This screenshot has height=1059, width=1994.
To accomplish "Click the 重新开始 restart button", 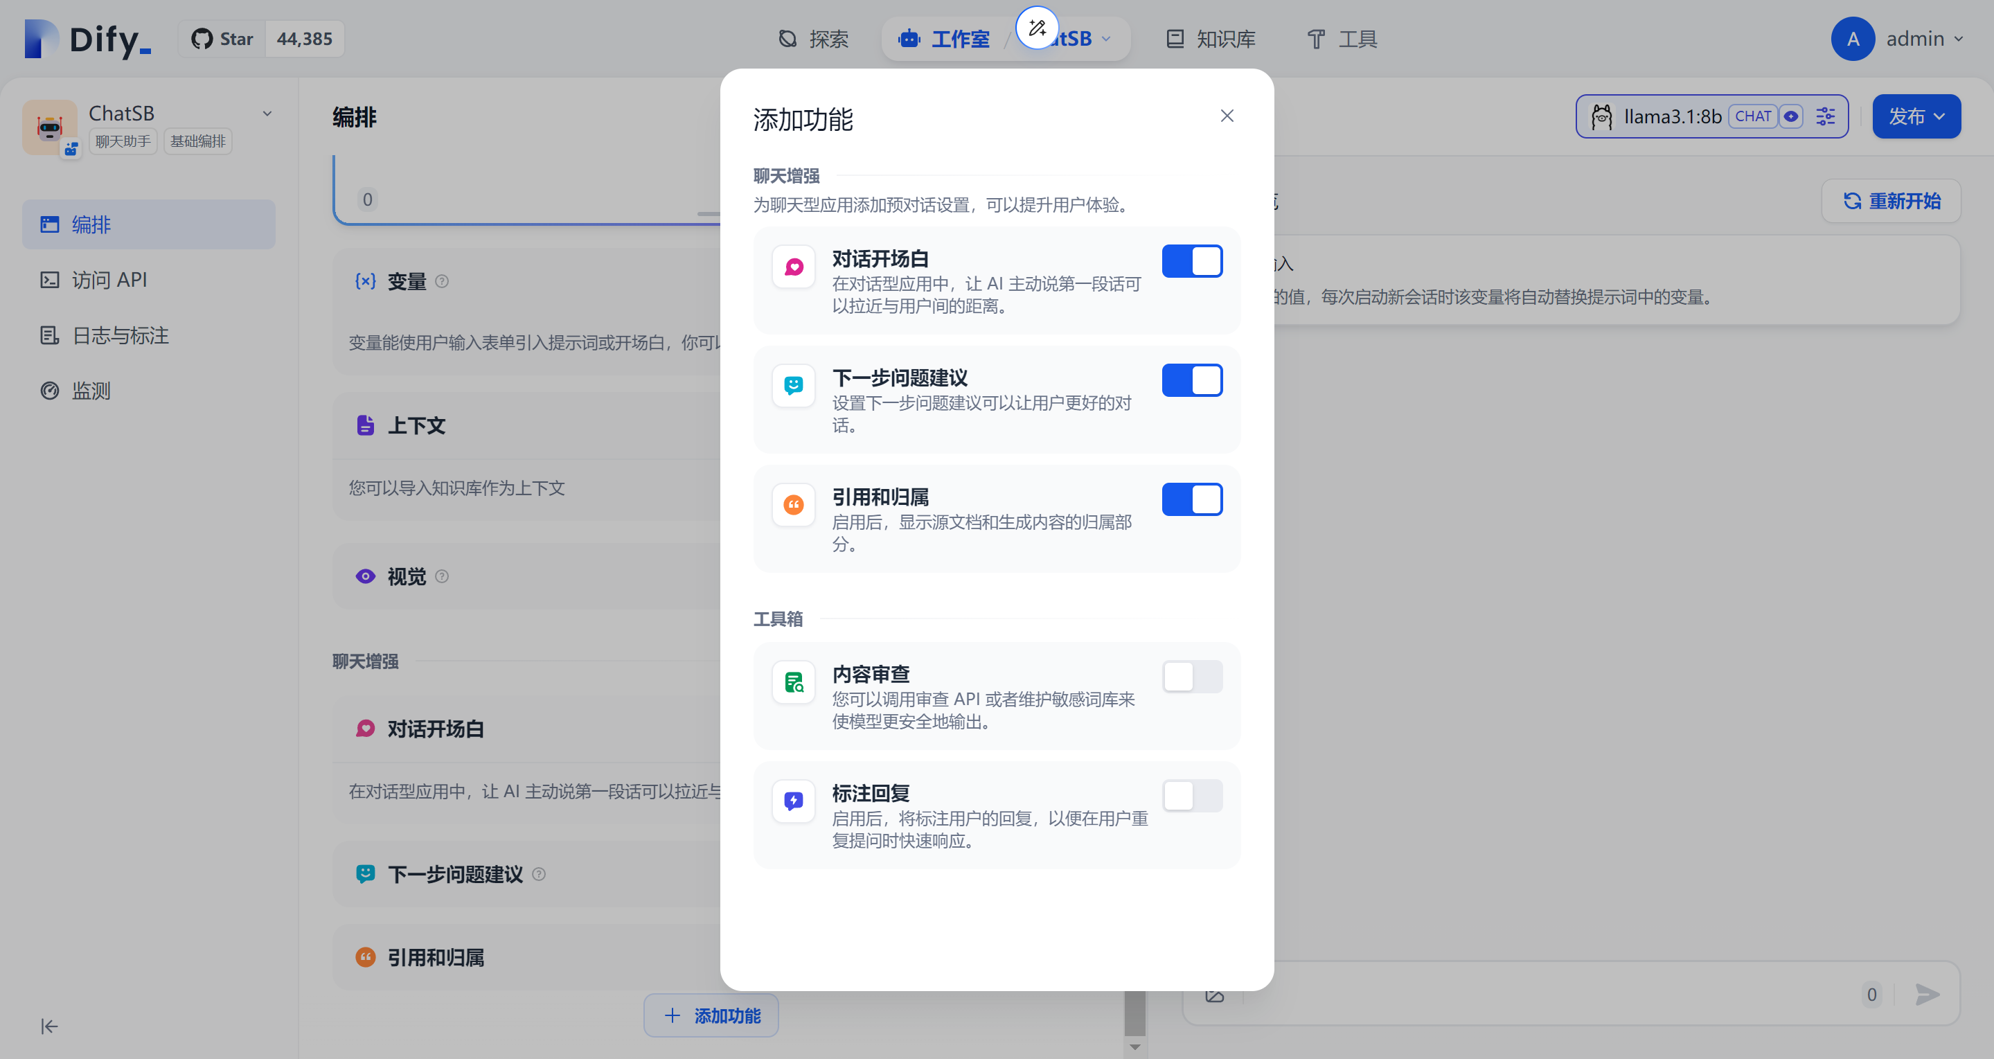I will point(1891,202).
